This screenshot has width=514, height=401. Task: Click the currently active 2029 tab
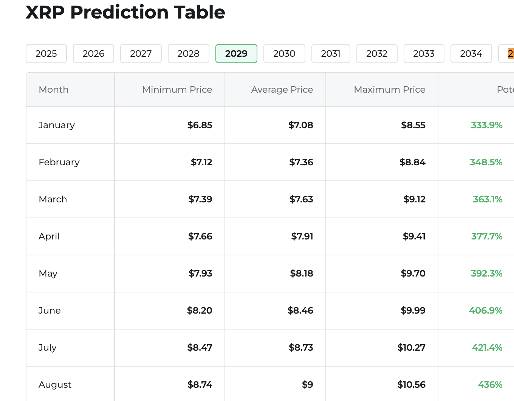pos(236,53)
